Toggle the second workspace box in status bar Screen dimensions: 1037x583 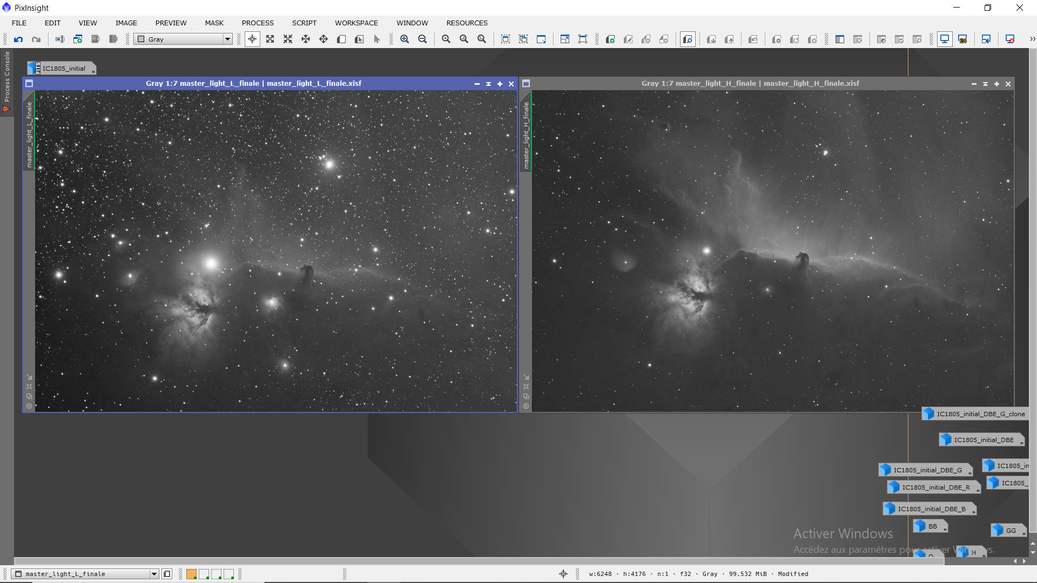point(204,574)
